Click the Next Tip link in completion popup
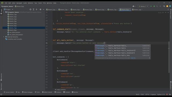The width and height of the screenshot is (172, 97). [133, 58]
